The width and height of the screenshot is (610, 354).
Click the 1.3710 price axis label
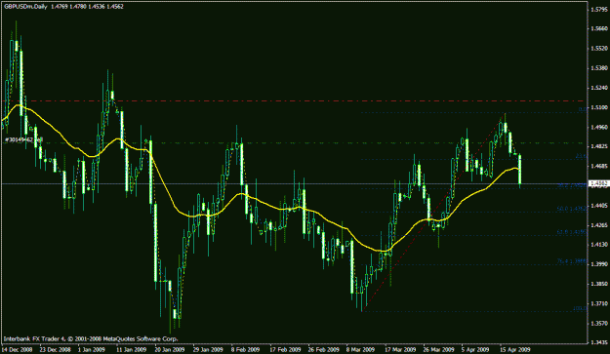[x=599, y=303]
